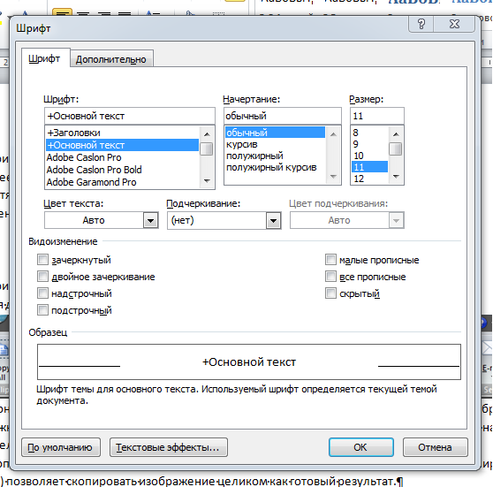Select полужирный style in list
The image size is (493, 487).
(x=275, y=156)
